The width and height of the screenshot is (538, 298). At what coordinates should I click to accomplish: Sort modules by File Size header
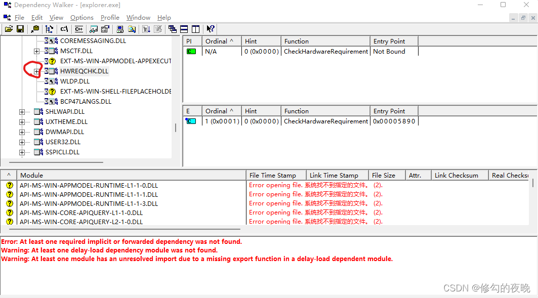coord(387,175)
